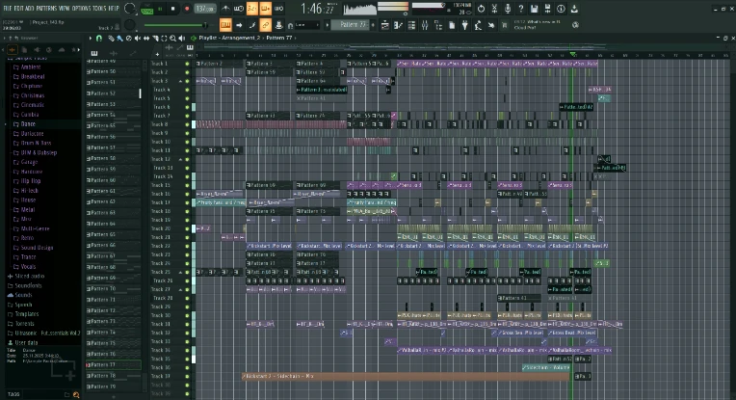Toggle the metronome icon

tap(225, 9)
